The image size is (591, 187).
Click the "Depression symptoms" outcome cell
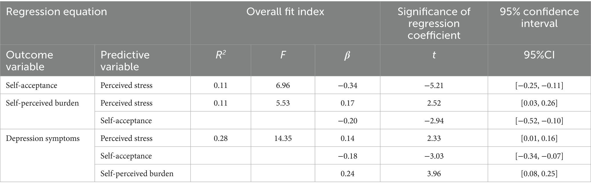(x=43, y=138)
